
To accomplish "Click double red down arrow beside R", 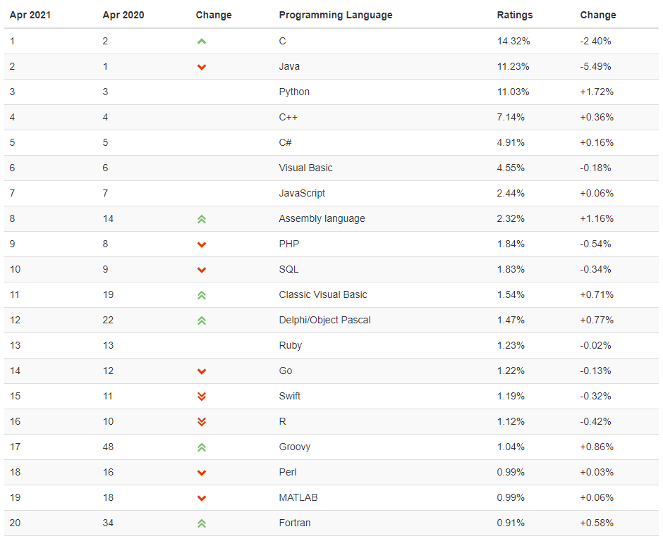I will (x=202, y=421).
